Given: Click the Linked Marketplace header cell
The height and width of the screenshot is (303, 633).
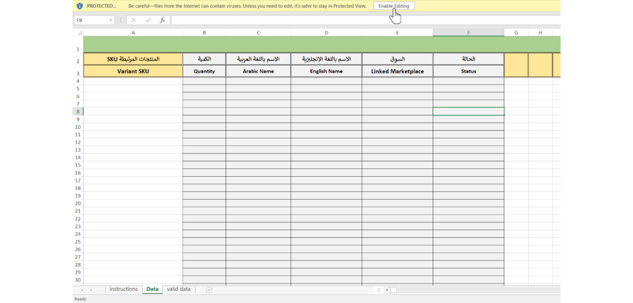Looking at the screenshot, I should tap(397, 71).
